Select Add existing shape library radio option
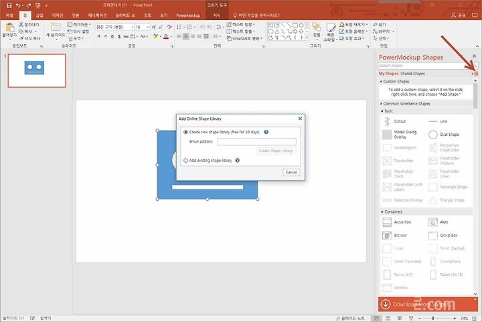The image size is (482, 322). point(185,161)
